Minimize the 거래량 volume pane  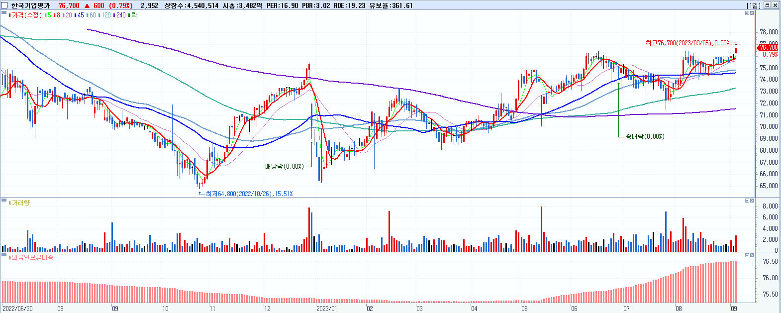(x=747, y=201)
